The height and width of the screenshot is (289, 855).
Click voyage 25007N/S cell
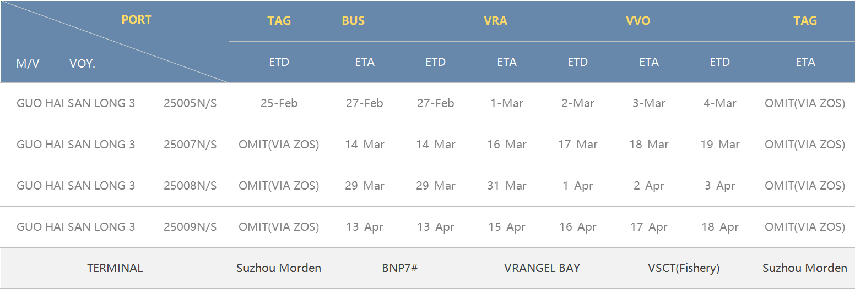tap(190, 144)
